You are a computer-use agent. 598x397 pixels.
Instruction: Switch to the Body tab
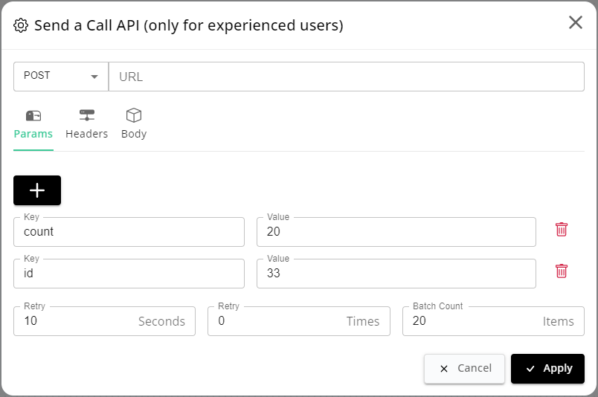tap(134, 125)
